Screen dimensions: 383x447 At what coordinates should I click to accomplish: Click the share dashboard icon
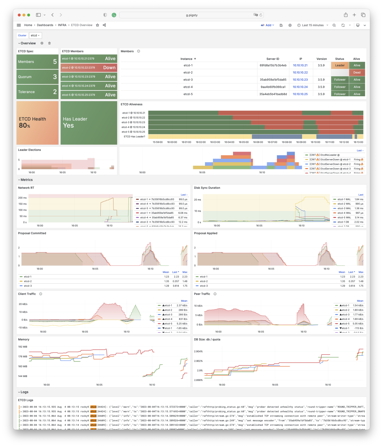[x=104, y=25]
